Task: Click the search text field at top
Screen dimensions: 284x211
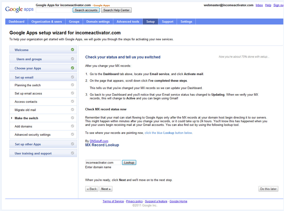Action: coord(54,10)
